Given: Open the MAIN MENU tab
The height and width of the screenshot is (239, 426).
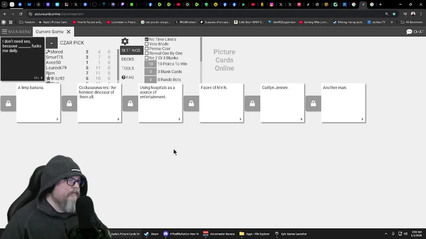Looking at the screenshot, I should pyautogui.click(x=16, y=32).
